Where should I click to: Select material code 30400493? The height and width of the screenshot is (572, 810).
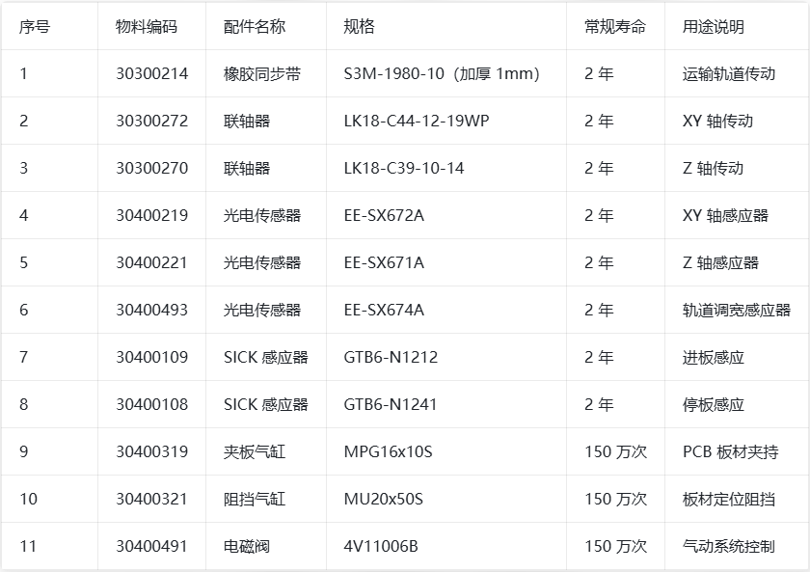pyautogui.click(x=152, y=310)
